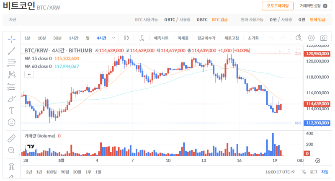This screenshot has width=335, height=181.
Task: Set chart range to 1년
Action: tap(39, 172)
